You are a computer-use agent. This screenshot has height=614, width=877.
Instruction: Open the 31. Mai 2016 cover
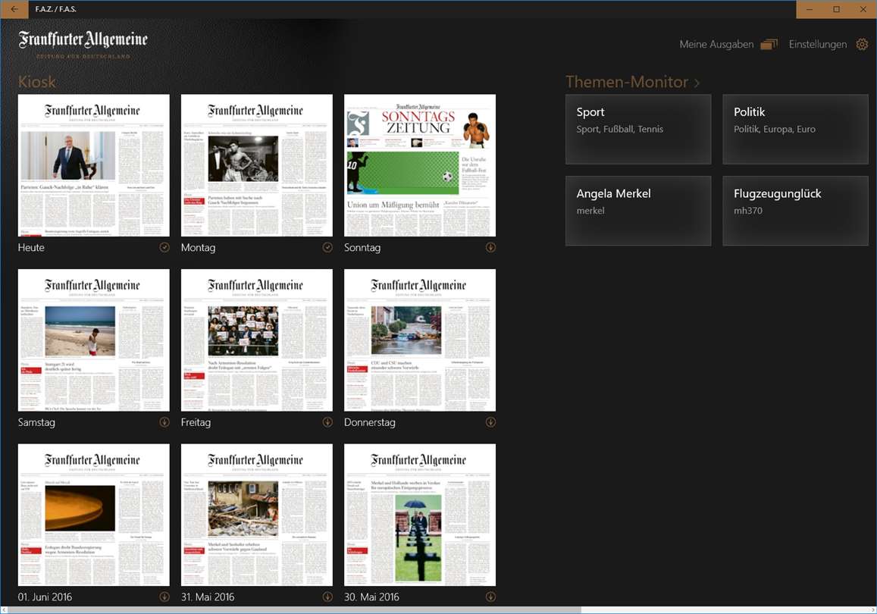(257, 515)
